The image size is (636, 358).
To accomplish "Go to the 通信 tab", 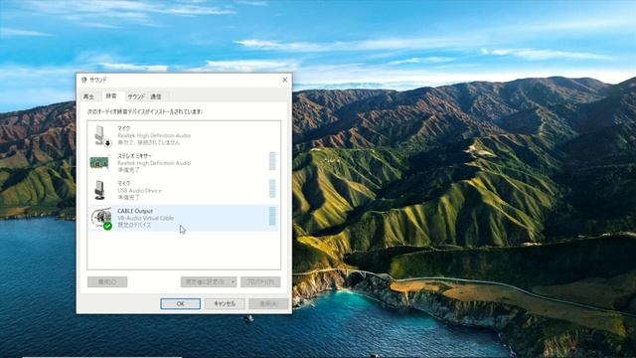I will (156, 96).
